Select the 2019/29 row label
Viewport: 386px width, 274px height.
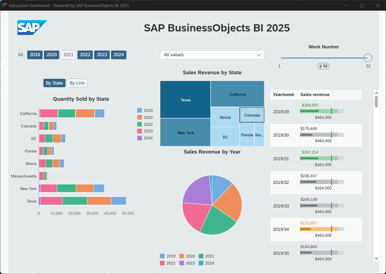[281, 112]
